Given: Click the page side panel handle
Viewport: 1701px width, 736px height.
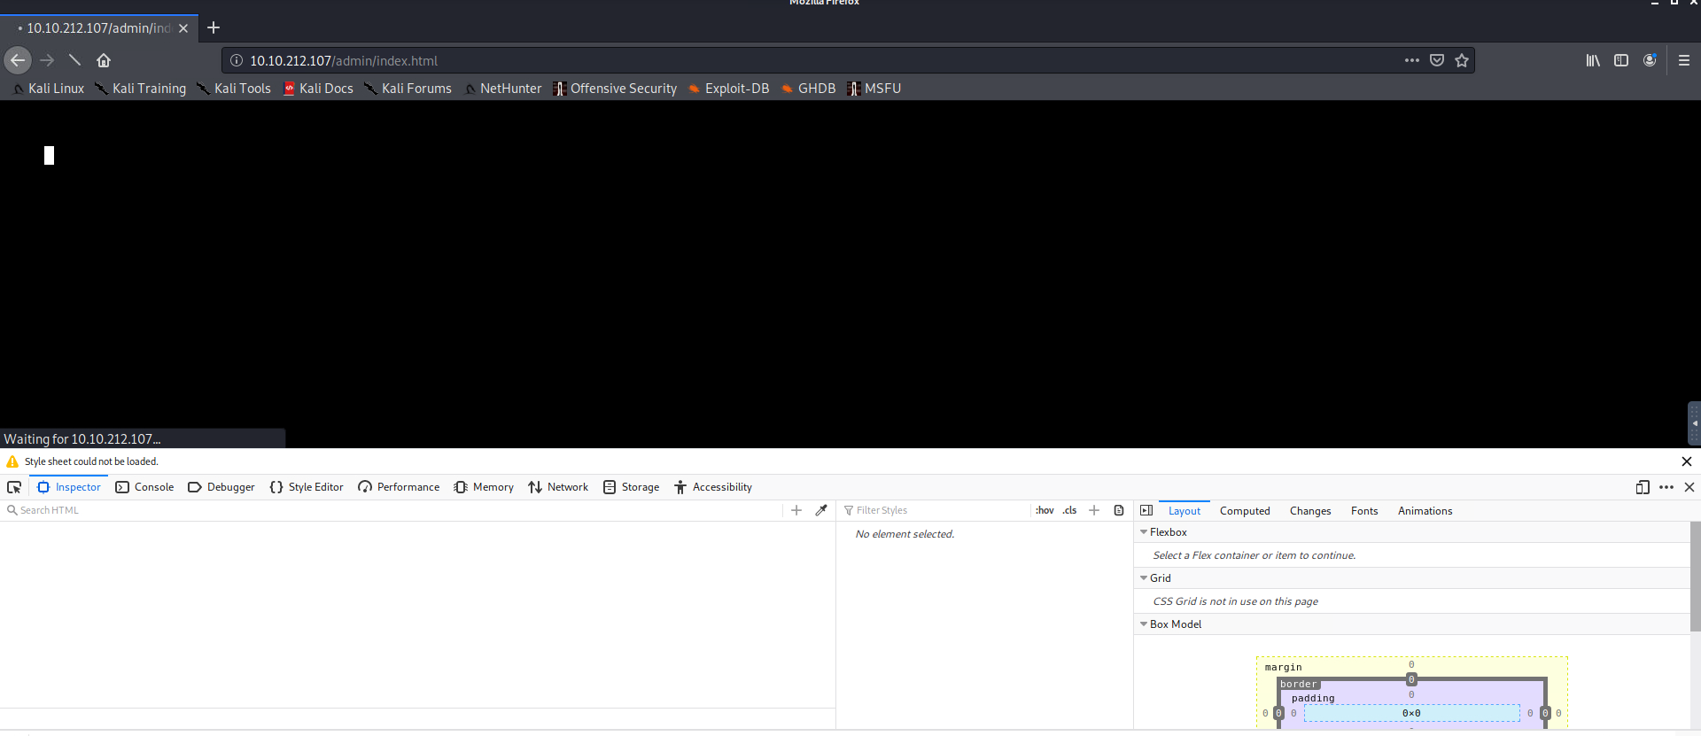Looking at the screenshot, I should [x=1694, y=423].
